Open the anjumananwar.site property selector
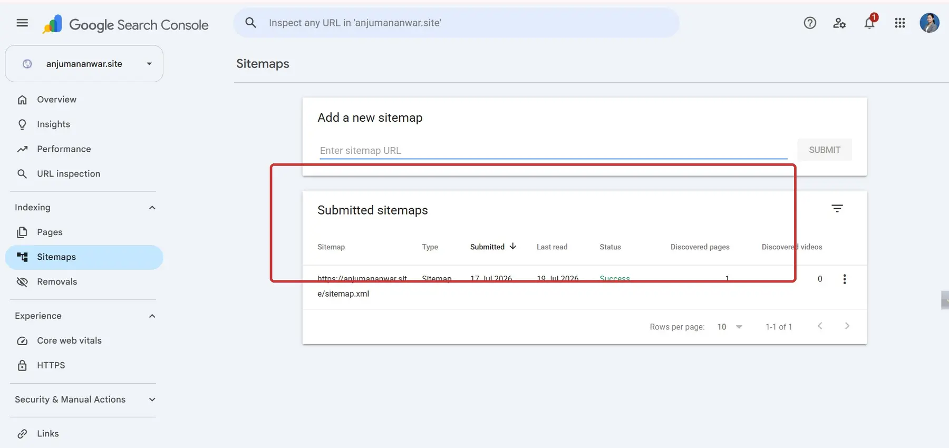Screen dimensions: 949x448 pos(84,64)
